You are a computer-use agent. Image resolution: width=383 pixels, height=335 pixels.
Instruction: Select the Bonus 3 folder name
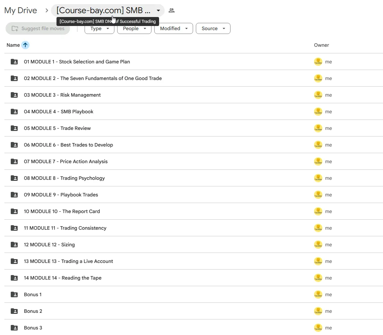tap(33, 328)
